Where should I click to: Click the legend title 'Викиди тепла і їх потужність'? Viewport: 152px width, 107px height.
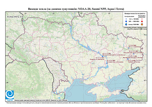point(135,14)
